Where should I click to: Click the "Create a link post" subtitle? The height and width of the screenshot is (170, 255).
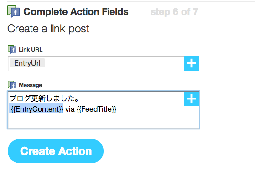click(x=48, y=29)
